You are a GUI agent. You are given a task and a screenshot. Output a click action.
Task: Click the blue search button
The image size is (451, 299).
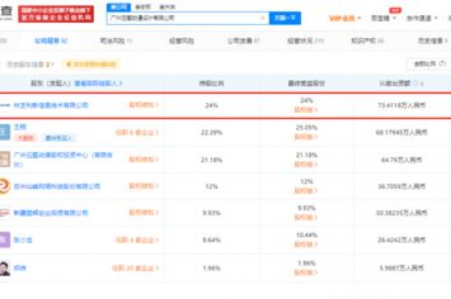[x=285, y=18]
